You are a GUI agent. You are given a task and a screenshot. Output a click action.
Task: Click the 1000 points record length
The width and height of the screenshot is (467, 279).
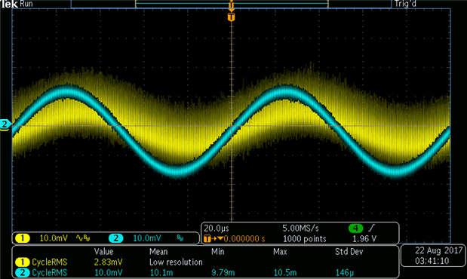point(304,239)
